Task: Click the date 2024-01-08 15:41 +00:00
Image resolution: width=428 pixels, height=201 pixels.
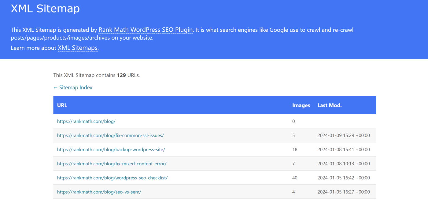Action: tap(344, 149)
